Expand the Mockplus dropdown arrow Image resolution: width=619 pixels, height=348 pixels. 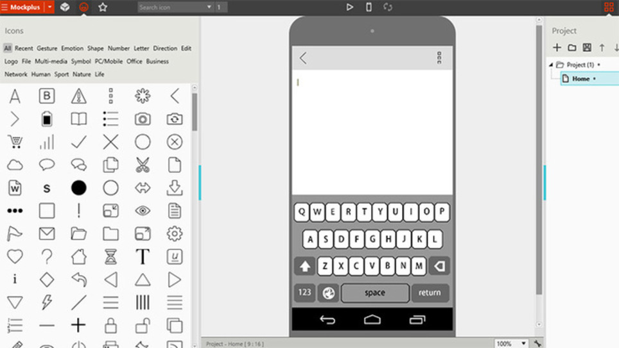pos(49,7)
